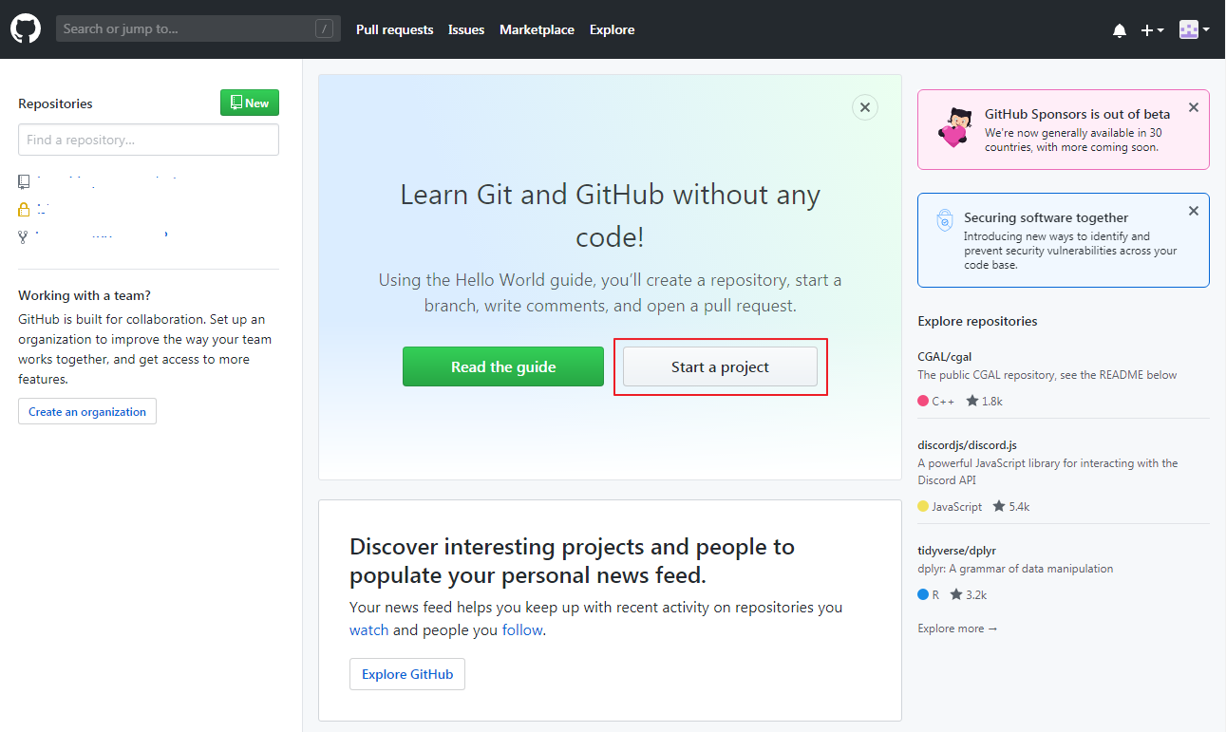Viewport: 1226px width, 732px height.
Task: Click the Read the guide button
Action: pyautogui.click(x=503, y=366)
